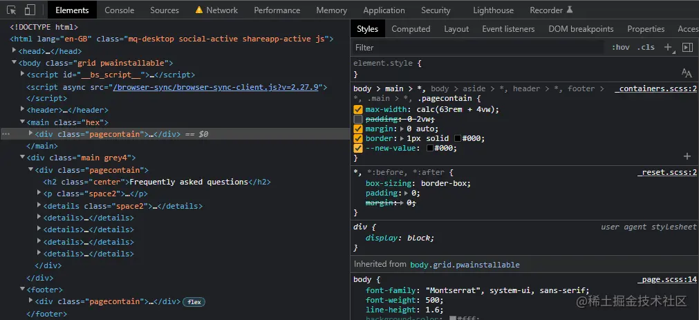The image size is (699, 320).
Task: Expand the __bs_script__ script node
Action: point(23,75)
